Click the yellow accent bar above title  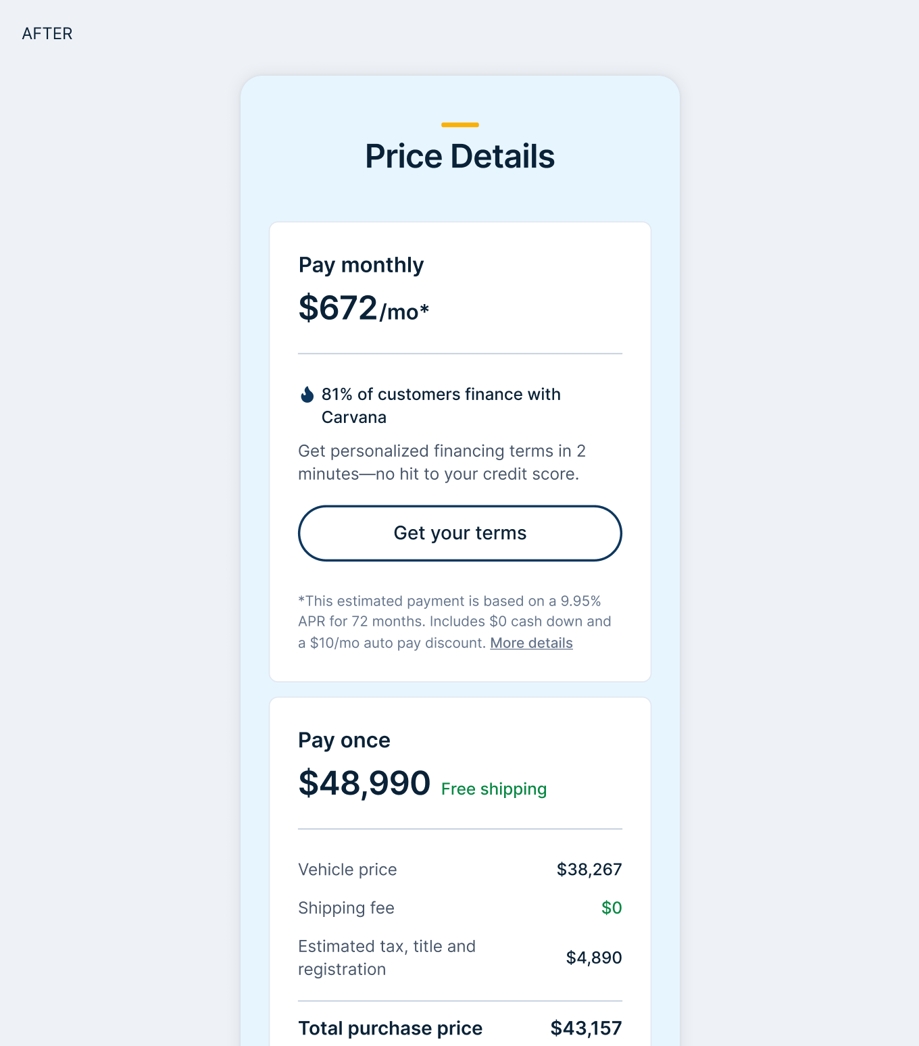pyautogui.click(x=459, y=125)
